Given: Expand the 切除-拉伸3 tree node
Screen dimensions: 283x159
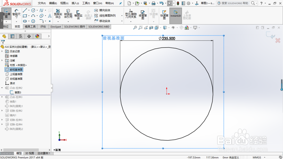Looking at the screenshot, I should point(2,120).
